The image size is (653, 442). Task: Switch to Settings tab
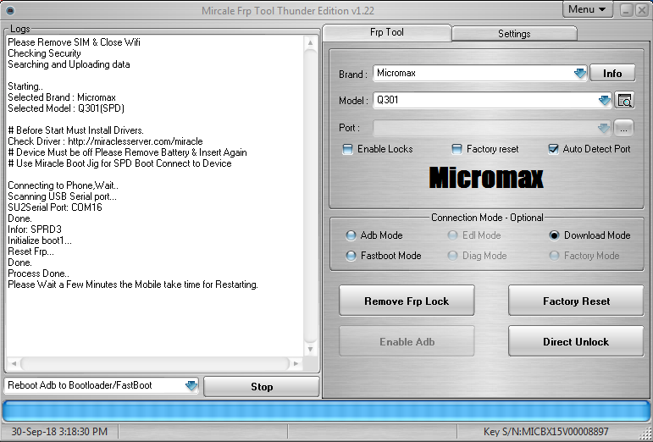point(514,34)
